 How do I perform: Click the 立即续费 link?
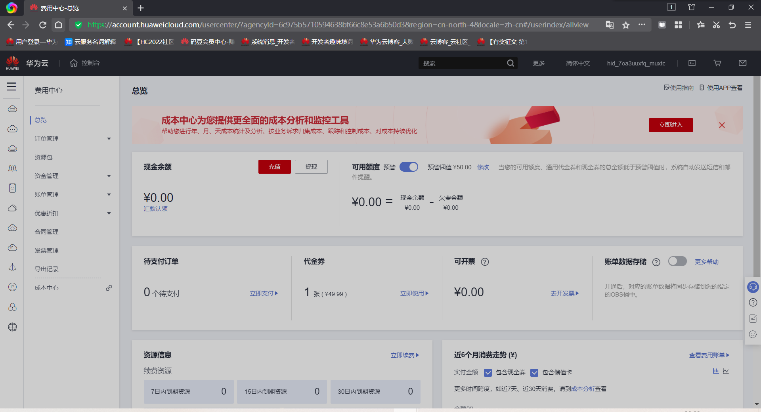click(x=405, y=355)
